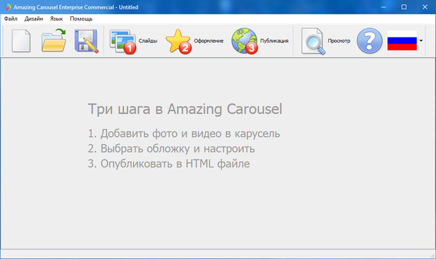Click the Слайды toolbar label
This screenshot has height=259, width=436.
[x=148, y=41]
